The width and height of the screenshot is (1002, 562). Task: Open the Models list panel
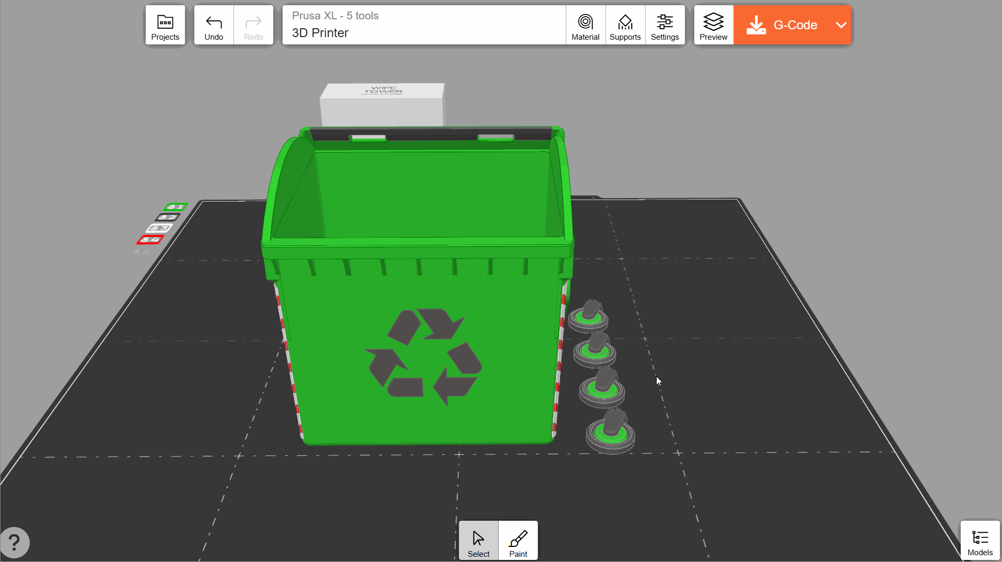pos(980,542)
